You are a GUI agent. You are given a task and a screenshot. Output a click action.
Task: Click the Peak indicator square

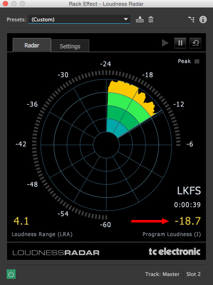coord(197,62)
